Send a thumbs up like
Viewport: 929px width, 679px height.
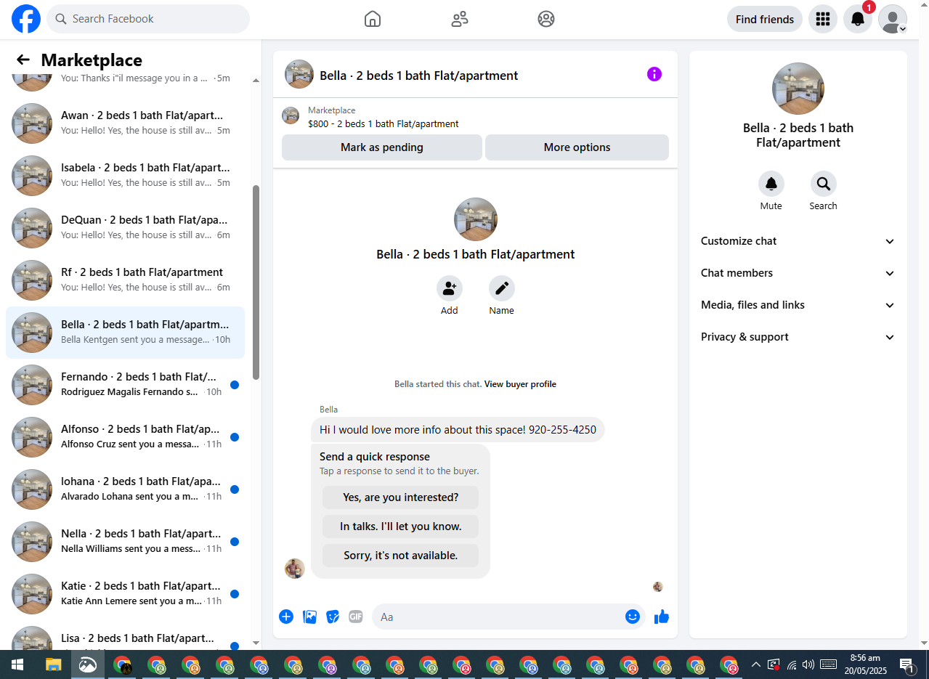click(662, 617)
